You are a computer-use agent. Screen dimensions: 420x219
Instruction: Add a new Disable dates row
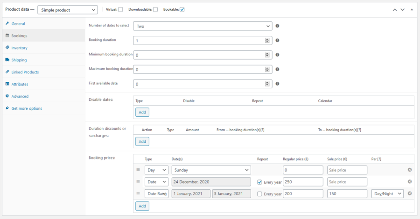pos(142,113)
